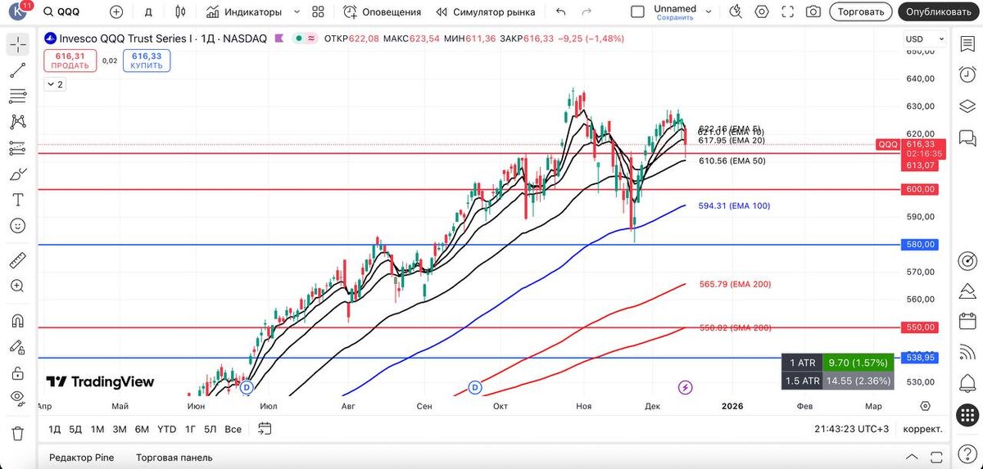Select the text annotation tool

[17, 200]
